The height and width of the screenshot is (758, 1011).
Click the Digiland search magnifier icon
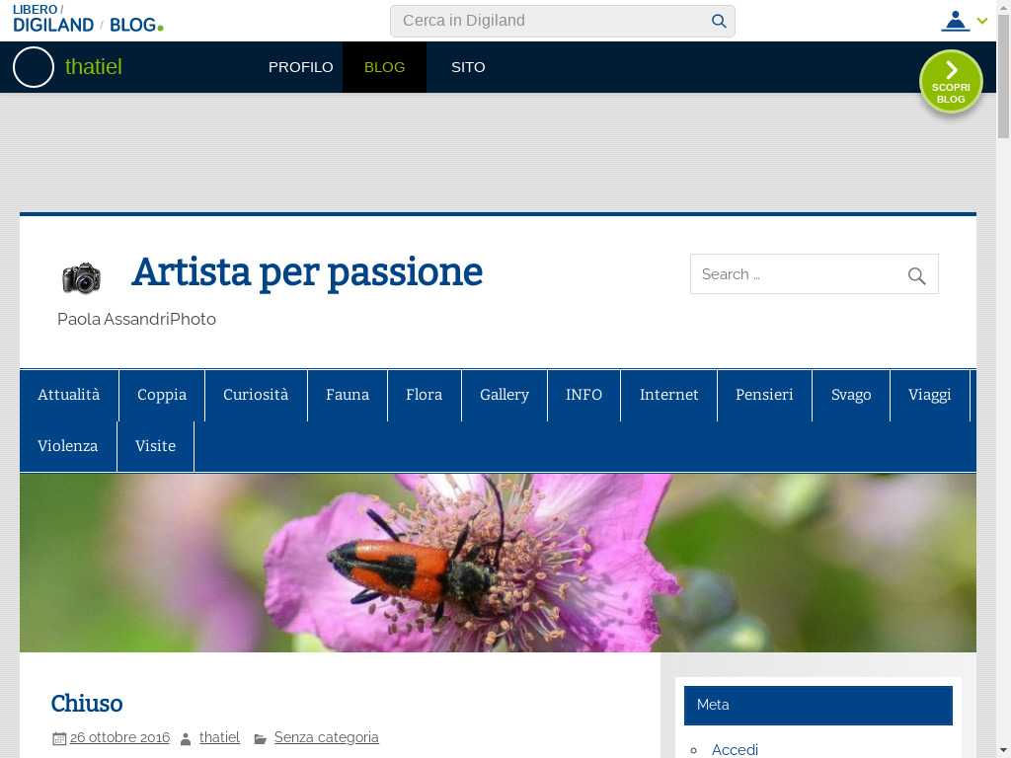tap(719, 21)
